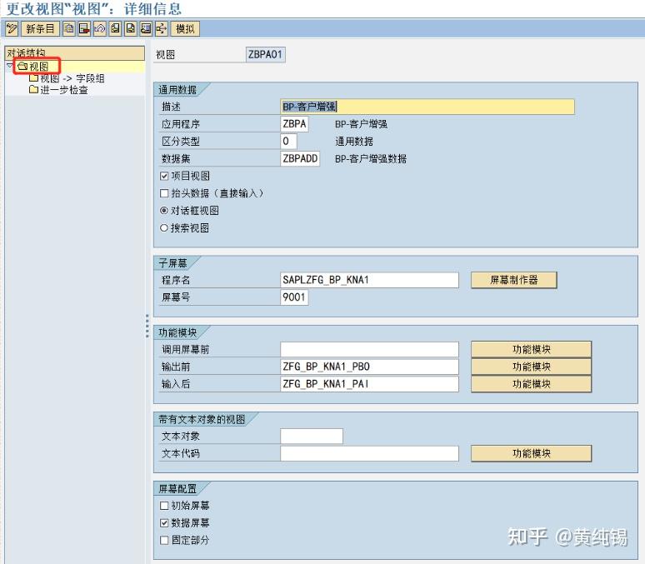Click the branching-arrows icon before 模拟
Image resolution: width=645 pixels, height=564 pixels.
click(162, 29)
